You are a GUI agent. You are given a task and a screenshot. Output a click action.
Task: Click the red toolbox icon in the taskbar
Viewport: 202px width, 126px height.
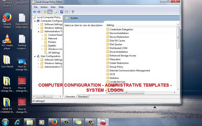point(103,122)
